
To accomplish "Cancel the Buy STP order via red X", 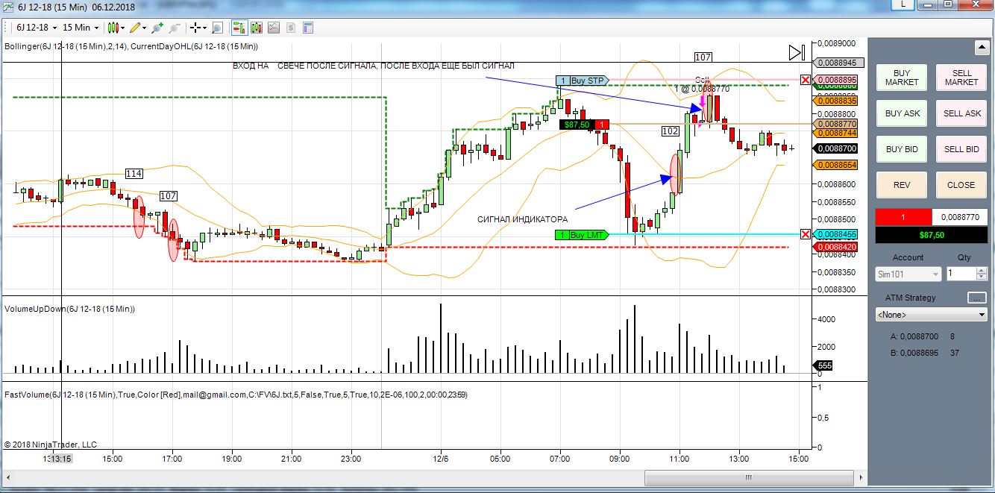I will click(x=806, y=80).
